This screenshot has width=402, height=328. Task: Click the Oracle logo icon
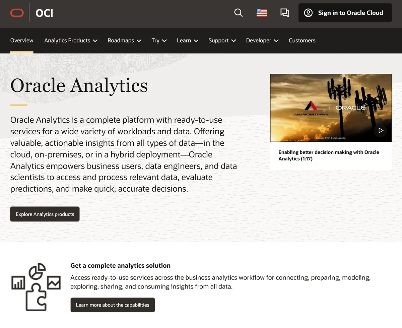point(17,13)
